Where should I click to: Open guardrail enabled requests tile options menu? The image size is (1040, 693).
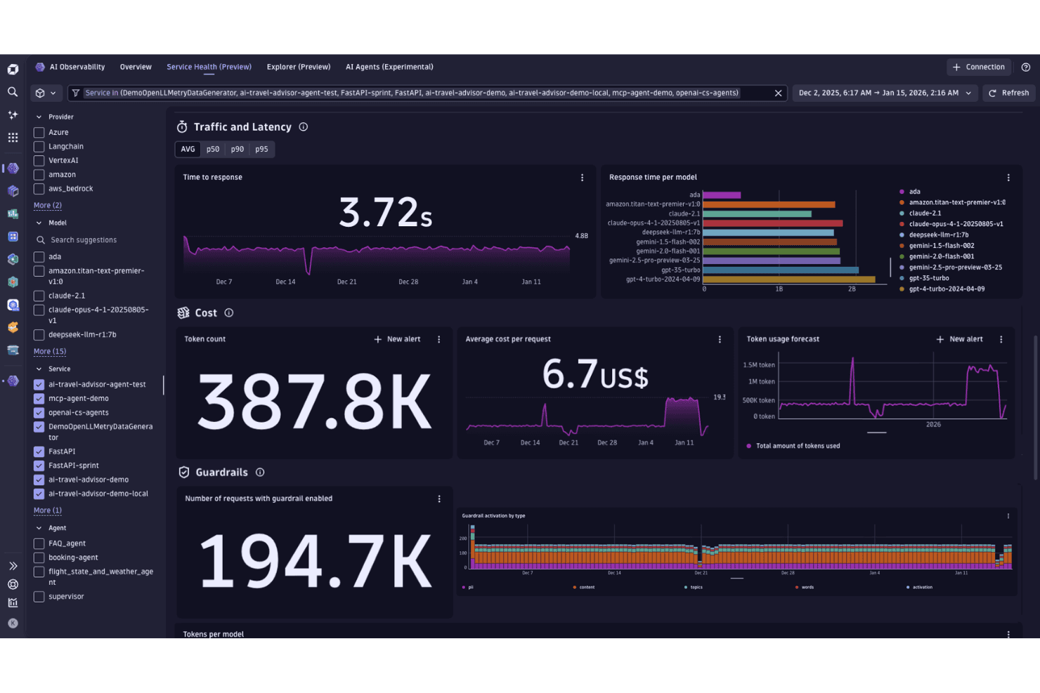click(439, 499)
